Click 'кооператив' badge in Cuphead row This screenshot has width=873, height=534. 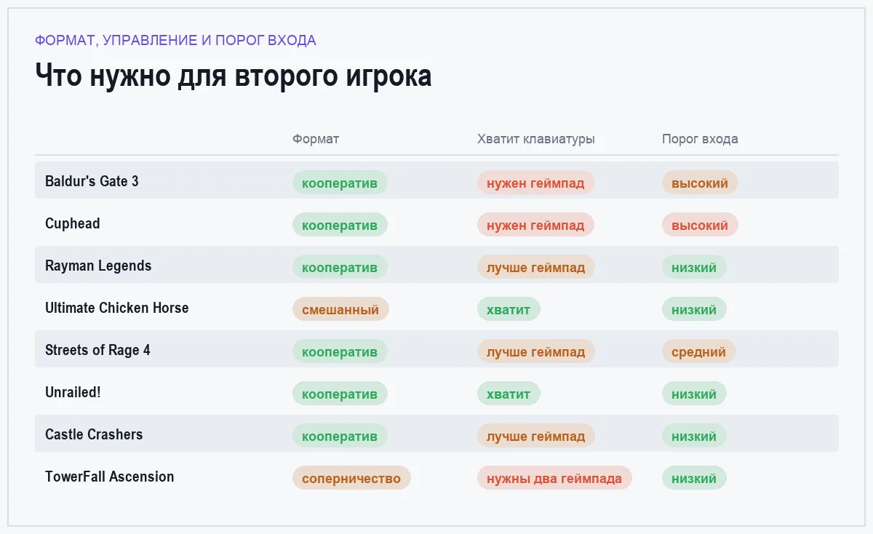340,225
